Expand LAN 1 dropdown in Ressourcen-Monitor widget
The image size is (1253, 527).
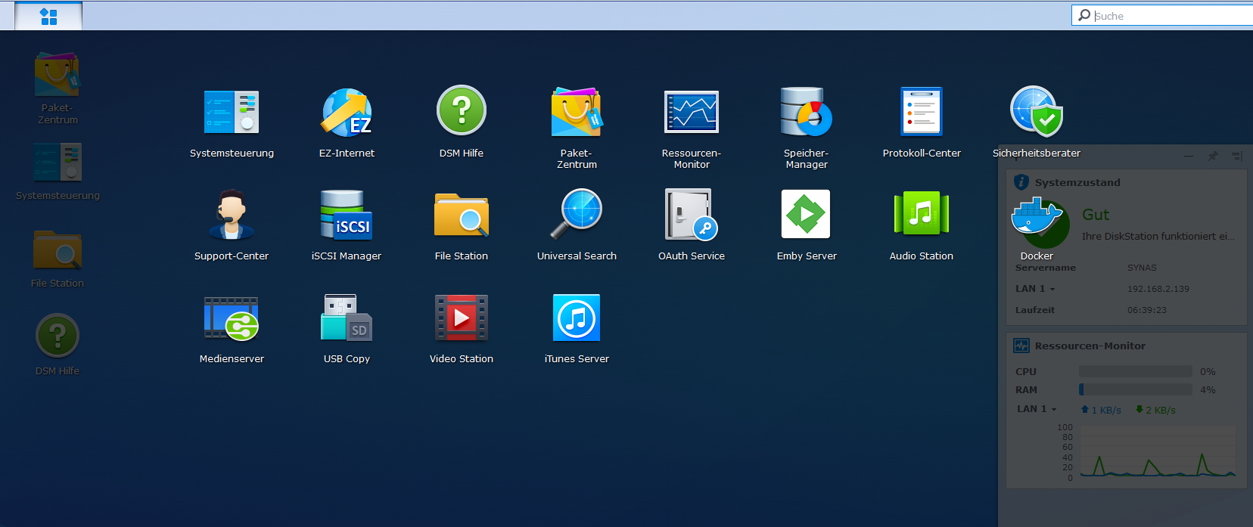tap(1037, 409)
